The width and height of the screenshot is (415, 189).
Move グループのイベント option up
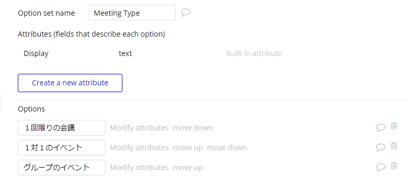pyautogui.click(x=188, y=168)
